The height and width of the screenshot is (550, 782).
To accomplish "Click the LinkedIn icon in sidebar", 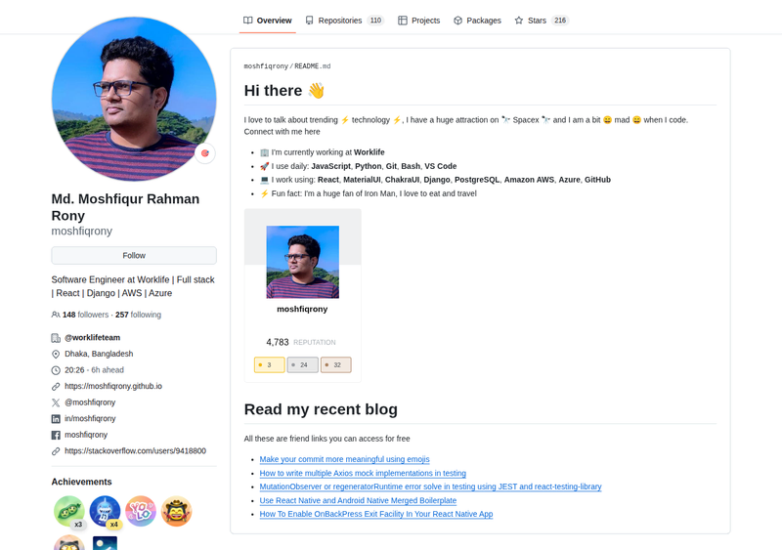I will [x=56, y=419].
